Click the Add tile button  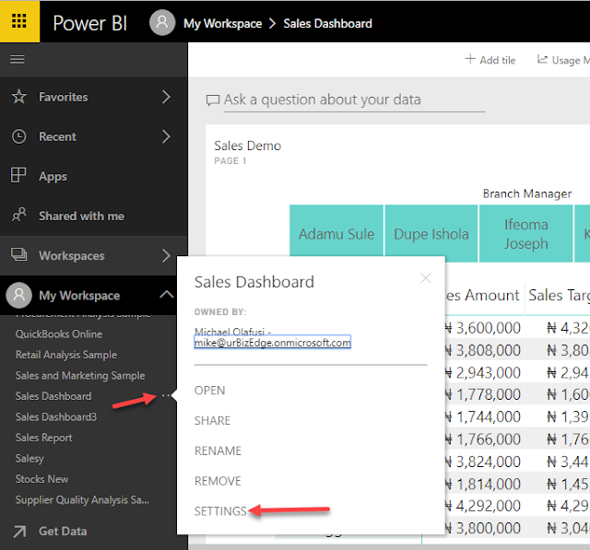pyautogui.click(x=490, y=60)
